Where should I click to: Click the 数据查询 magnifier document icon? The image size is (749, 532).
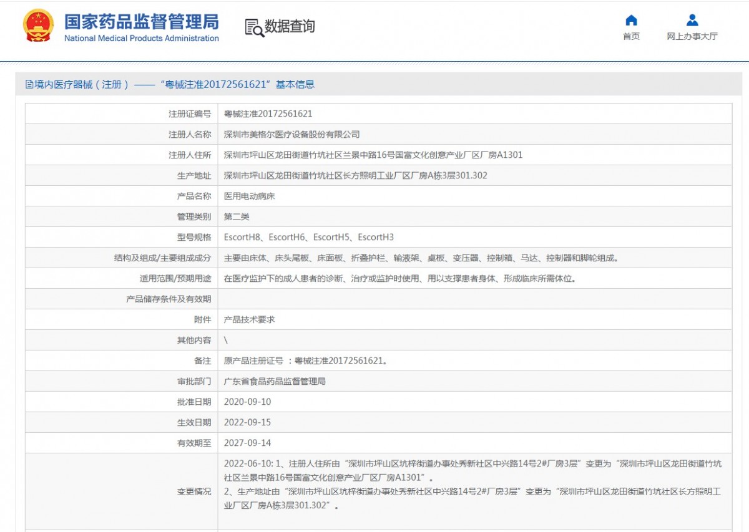pos(254,27)
